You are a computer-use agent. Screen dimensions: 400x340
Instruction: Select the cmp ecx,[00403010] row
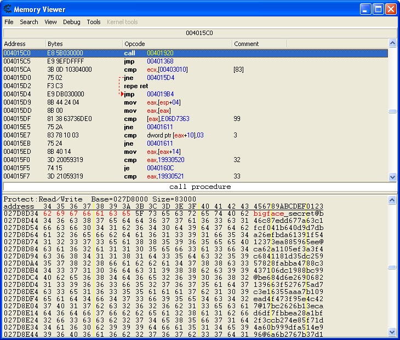click(x=196, y=70)
